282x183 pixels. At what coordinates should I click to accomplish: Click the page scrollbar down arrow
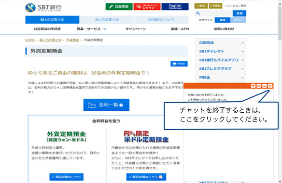[x=280, y=181]
